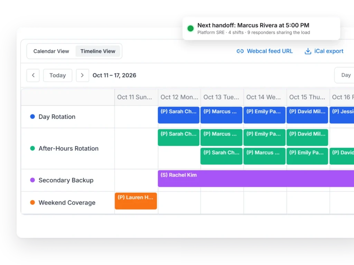Select the After-Hours Rotation row label
Viewport: 354px width, 265px height.
(68, 148)
